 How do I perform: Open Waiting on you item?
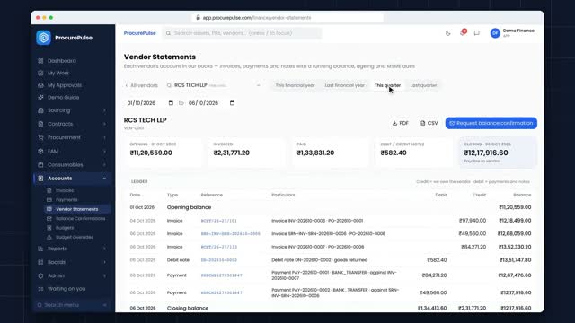point(66,289)
